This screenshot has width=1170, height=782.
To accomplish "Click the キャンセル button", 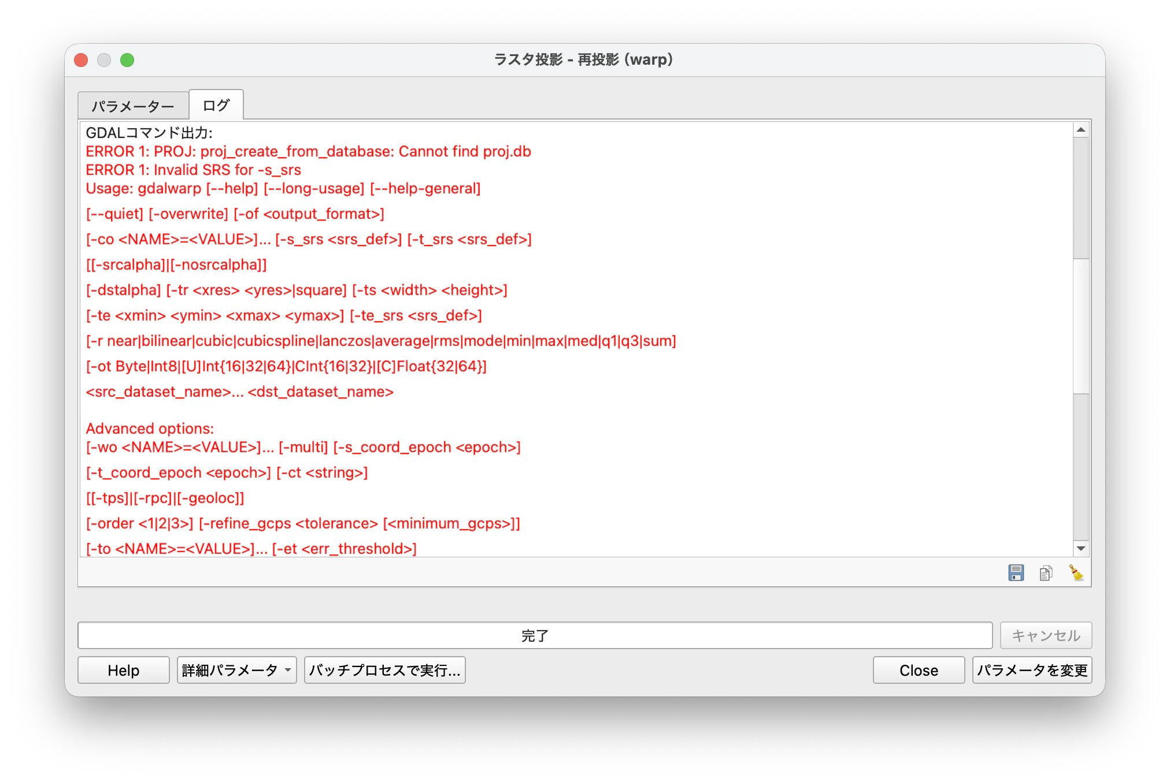I will (1046, 635).
